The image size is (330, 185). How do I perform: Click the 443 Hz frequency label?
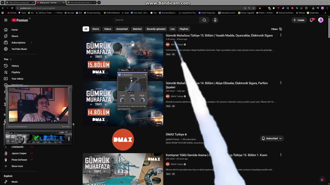tap(131, 92)
